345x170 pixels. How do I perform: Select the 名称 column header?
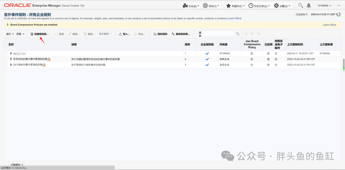[39, 44]
